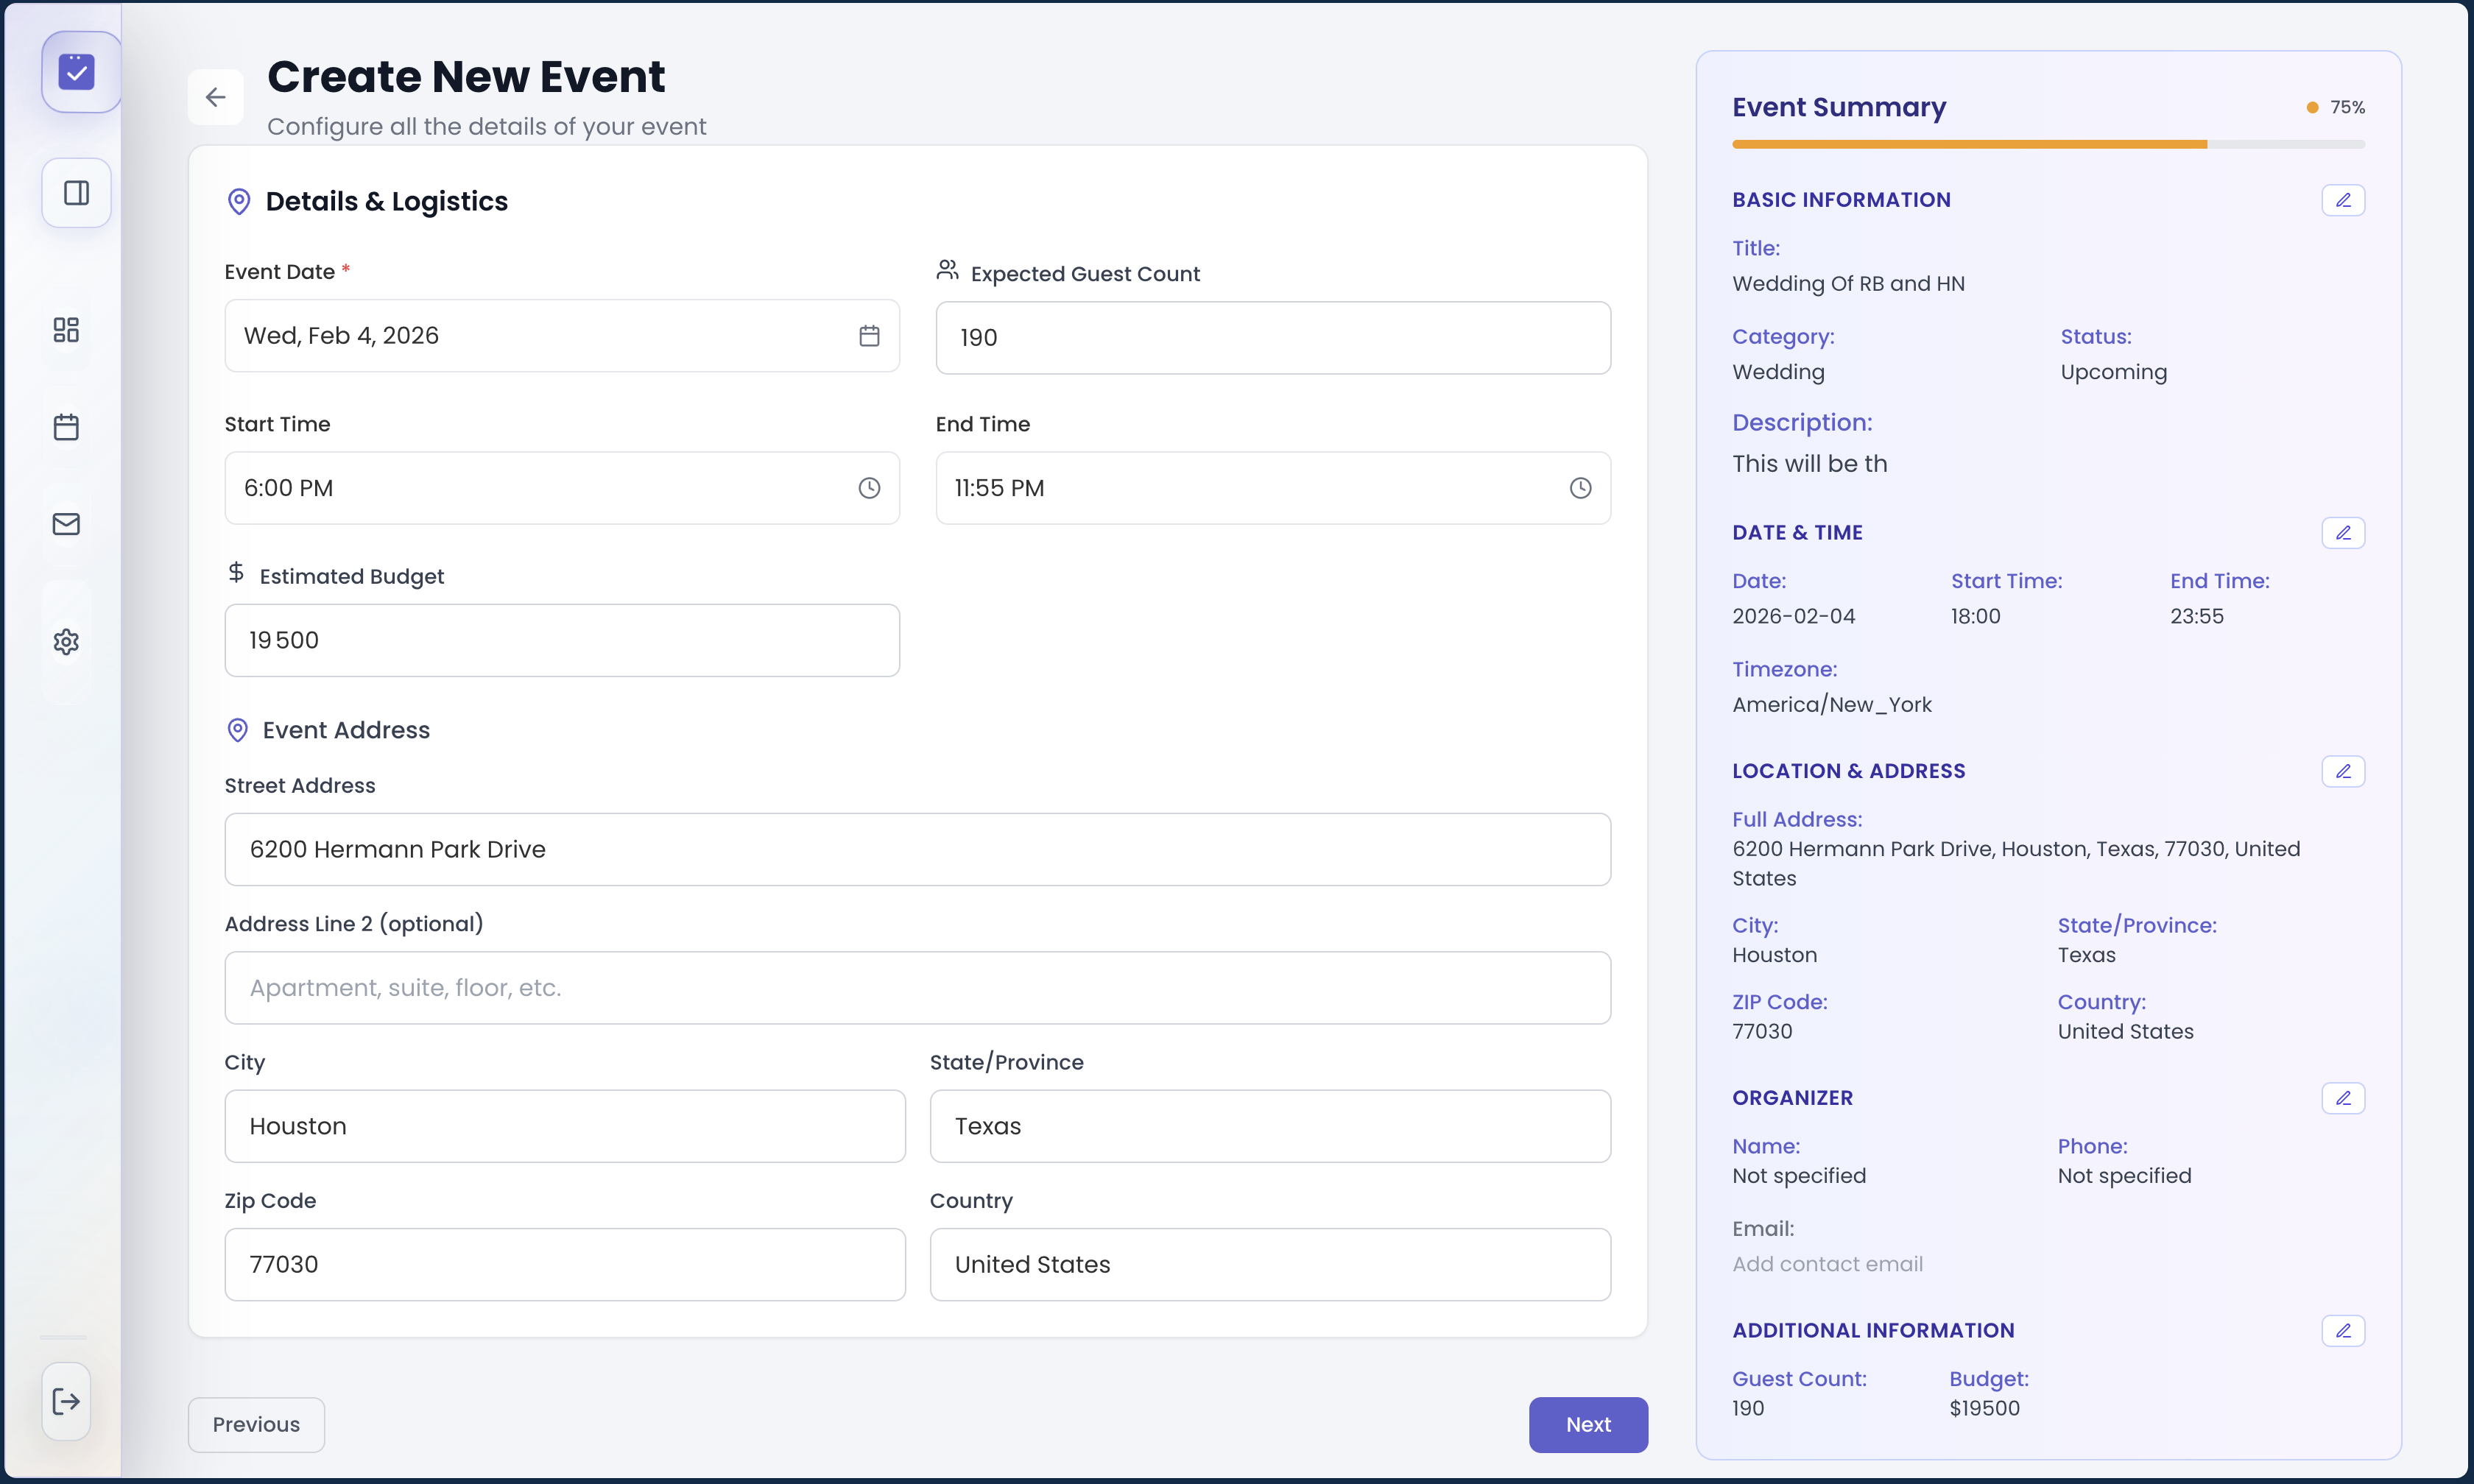
Task: Click the City field with Houston
Action: click(565, 1126)
